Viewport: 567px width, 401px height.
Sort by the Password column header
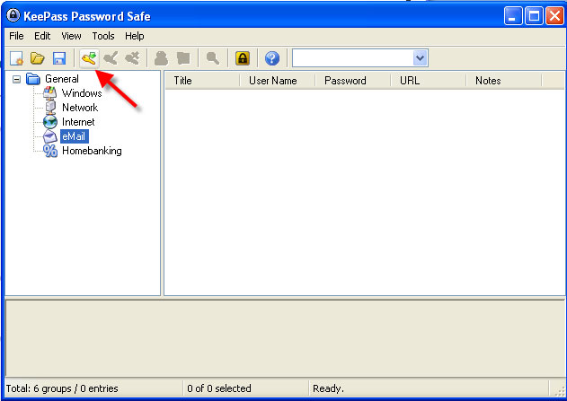click(353, 81)
